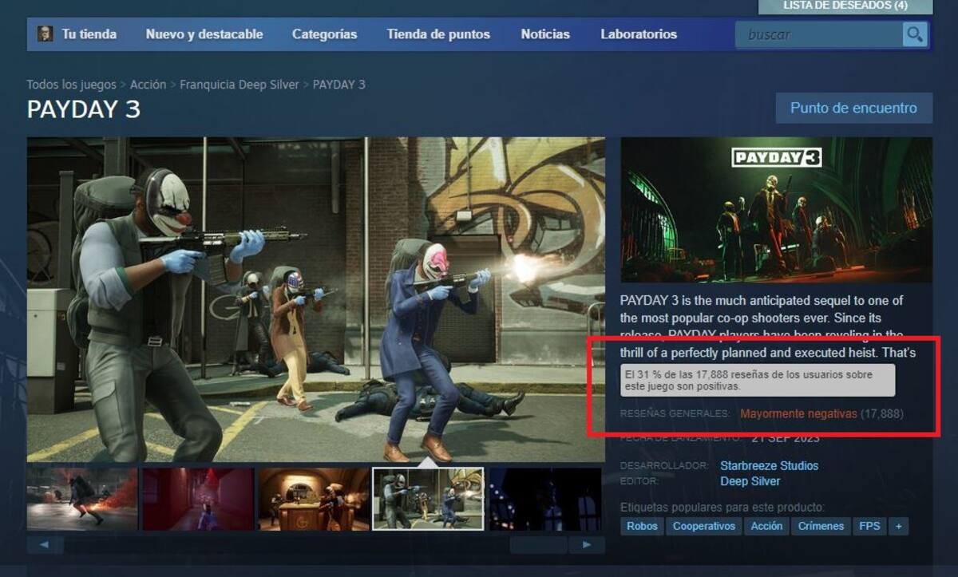Image resolution: width=958 pixels, height=577 pixels.
Task: Click the user avatar beside Tu tienda
Action: 46,34
